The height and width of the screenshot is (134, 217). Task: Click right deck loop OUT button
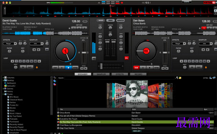[199, 67]
